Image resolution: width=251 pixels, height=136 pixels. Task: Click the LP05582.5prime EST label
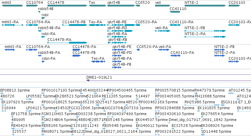pos(41,96)
